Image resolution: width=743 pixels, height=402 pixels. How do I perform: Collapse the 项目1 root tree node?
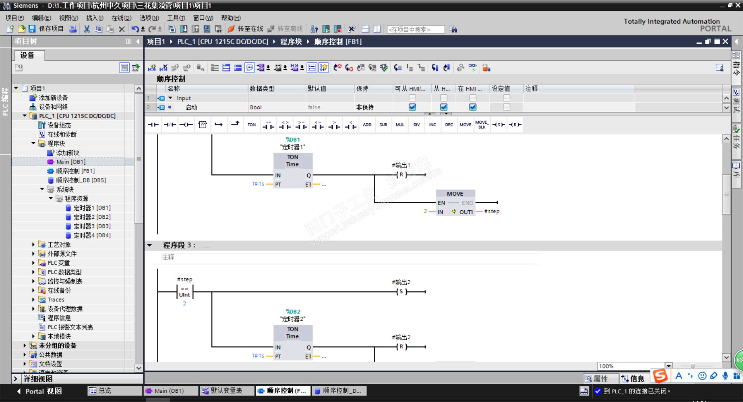[16, 88]
